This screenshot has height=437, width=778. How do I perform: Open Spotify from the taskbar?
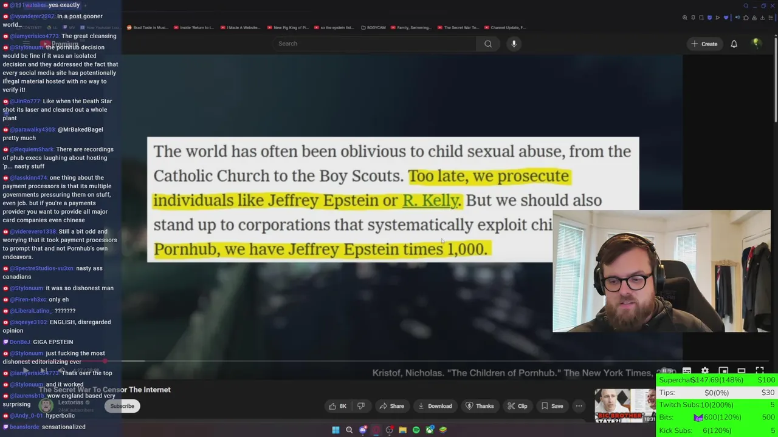click(x=416, y=430)
